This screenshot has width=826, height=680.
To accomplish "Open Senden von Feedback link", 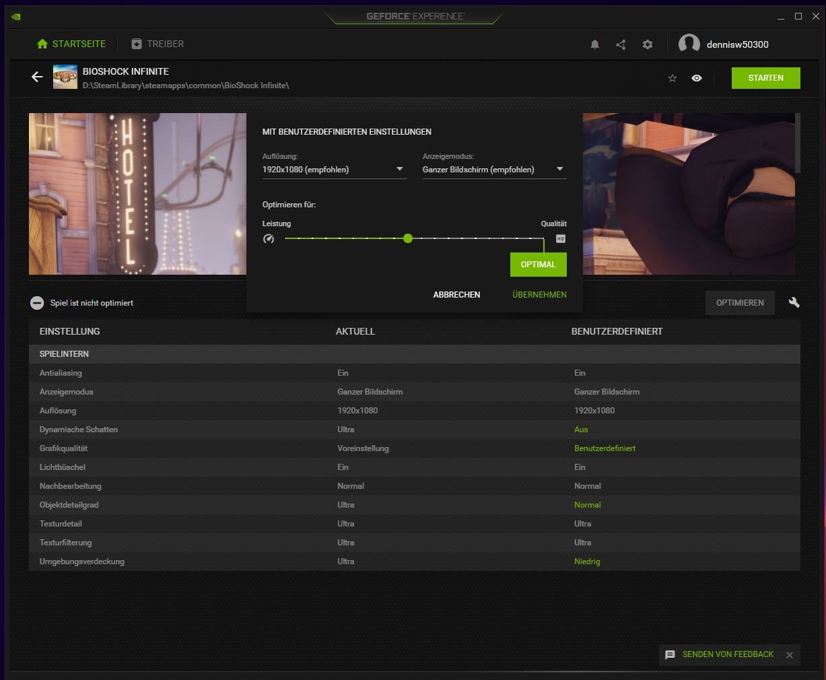I will point(728,654).
